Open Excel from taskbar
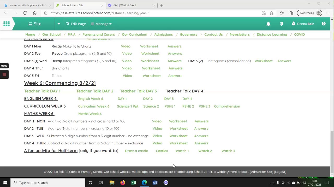Image resolution: width=334 pixels, height=187 pixels. [x=134, y=183]
